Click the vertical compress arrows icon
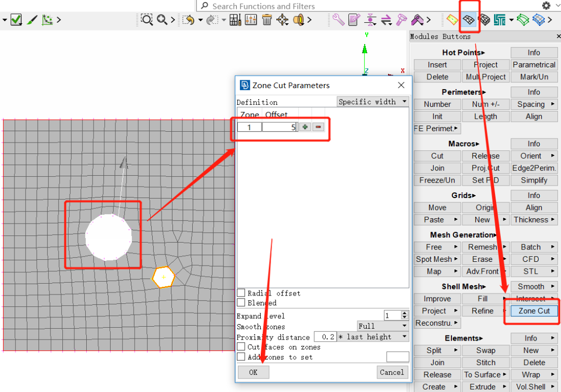The width and height of the screenshot is (561, 392). 370,20
